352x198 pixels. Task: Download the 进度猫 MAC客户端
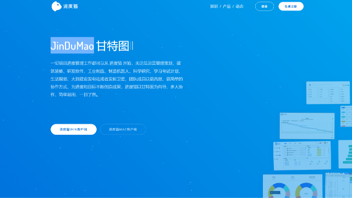[123, 129]
